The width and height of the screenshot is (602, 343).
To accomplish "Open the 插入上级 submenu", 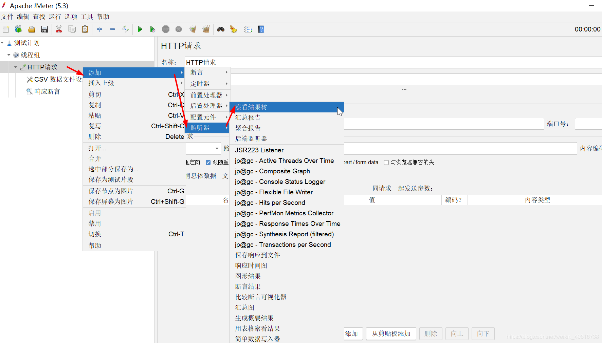I will 134,83.
